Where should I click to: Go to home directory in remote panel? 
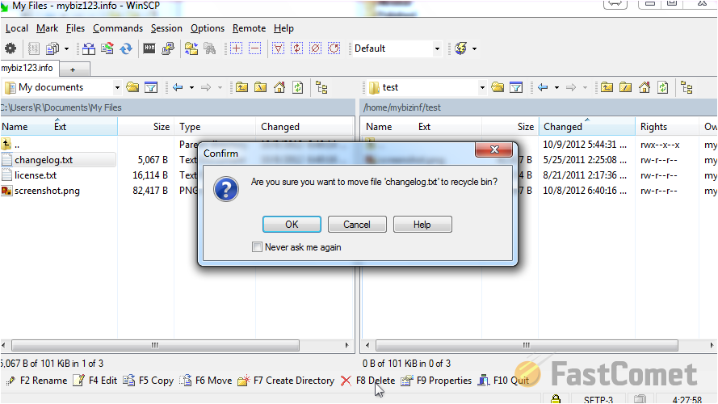coord(645,87)
